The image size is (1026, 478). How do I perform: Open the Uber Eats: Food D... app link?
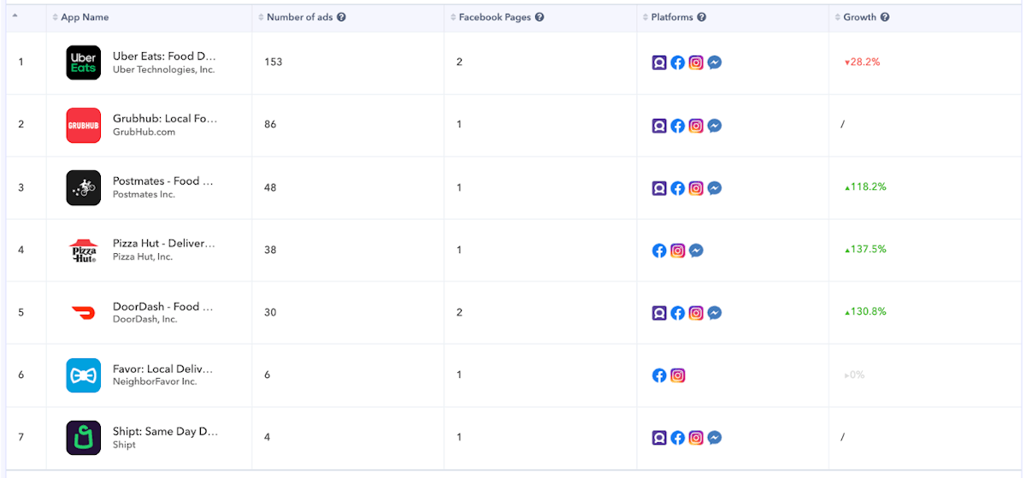(163, 56)
